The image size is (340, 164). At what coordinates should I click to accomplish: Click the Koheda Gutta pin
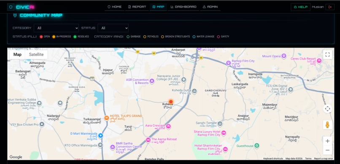[x=194, y=91]
